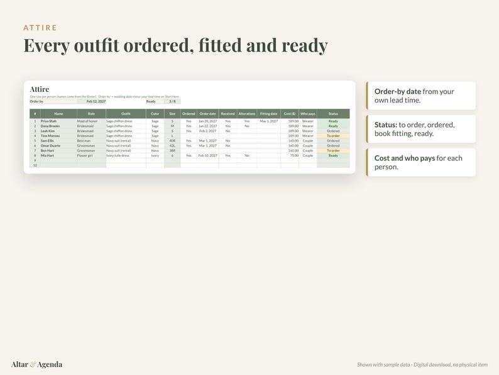499x375 pixels.
Task: Select the Mia Hart name cell
Action: 58,155
